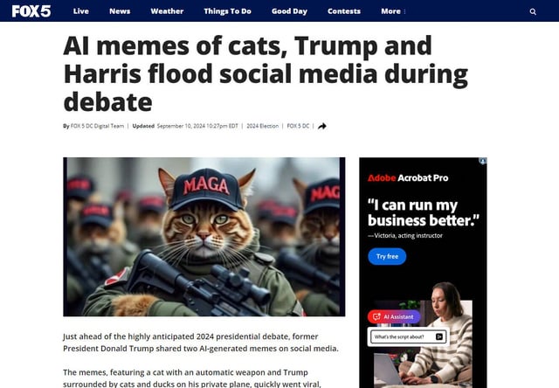Click the AI Assistant badge in ad
This screenshot has width=559, height=388.
pyautogui.click(x=394, y=316)
